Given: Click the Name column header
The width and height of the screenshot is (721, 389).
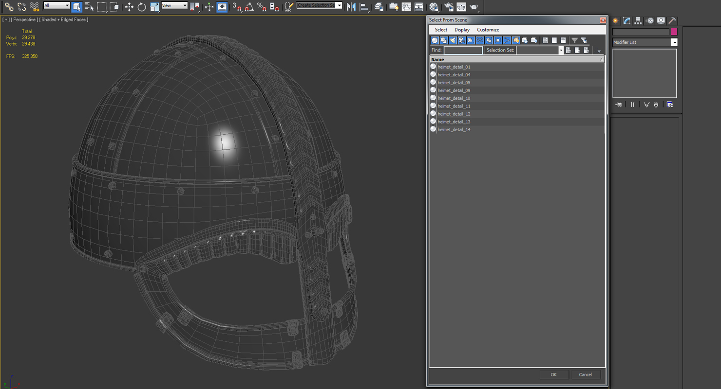Looking at the screenshot, I should [x=517, y=59].
